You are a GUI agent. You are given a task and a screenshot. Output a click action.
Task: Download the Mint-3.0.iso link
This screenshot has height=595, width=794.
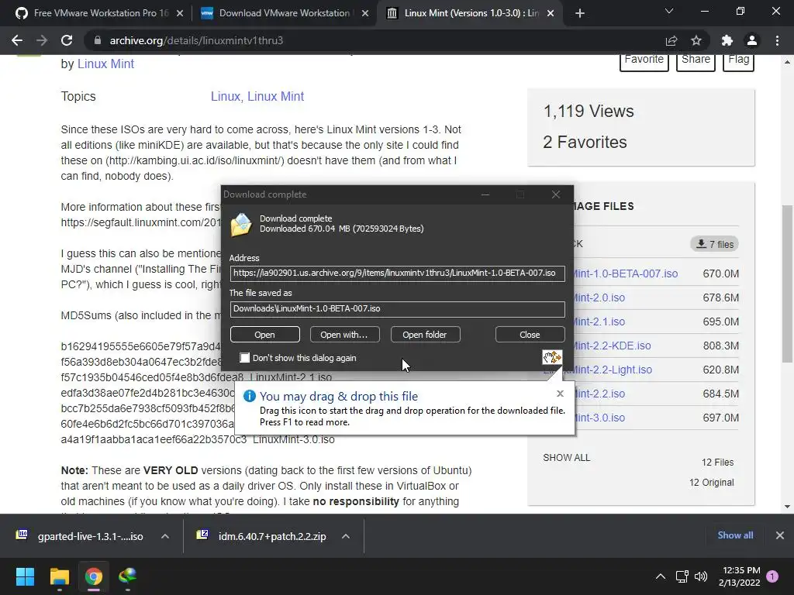(599, 418)
